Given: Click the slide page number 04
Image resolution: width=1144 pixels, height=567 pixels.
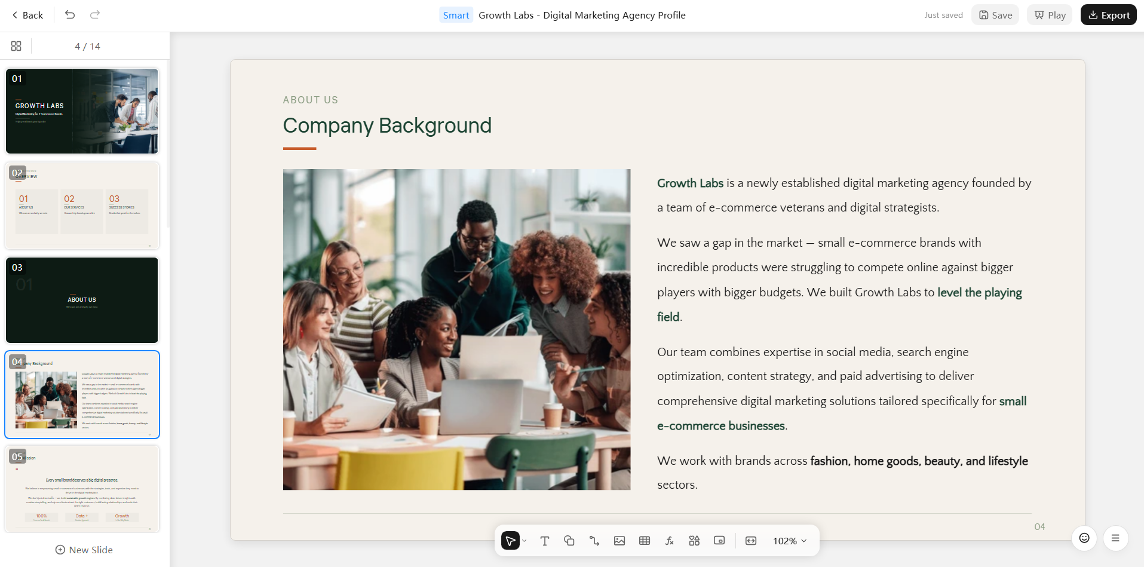Looking at the screenshot, I should point(1039,526).
